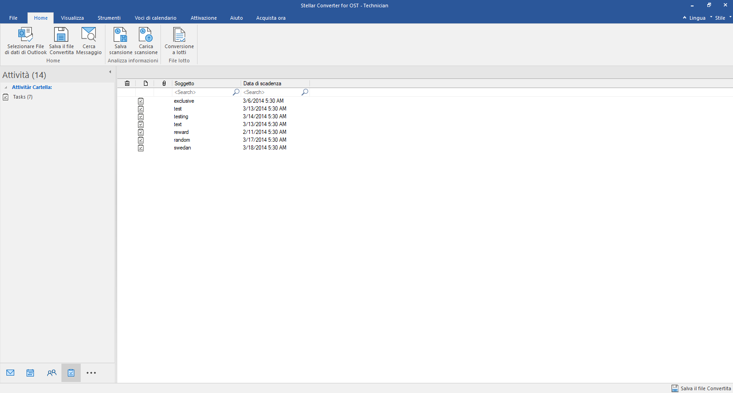Click task icon for reward row
733x393 pixels.
[x=141, y=132]
